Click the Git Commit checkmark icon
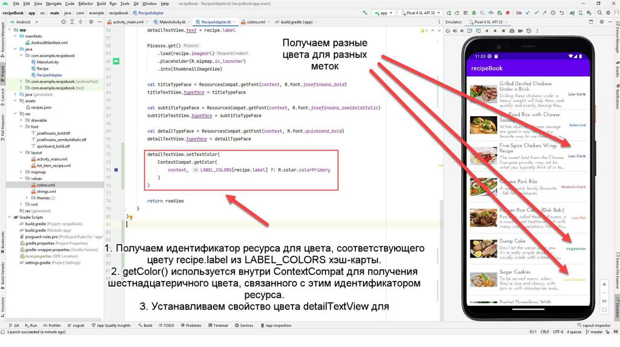 [536, 13]
